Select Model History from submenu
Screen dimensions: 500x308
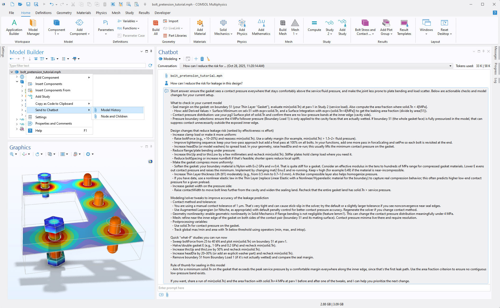pyautogui.click(x=111, y=110)
